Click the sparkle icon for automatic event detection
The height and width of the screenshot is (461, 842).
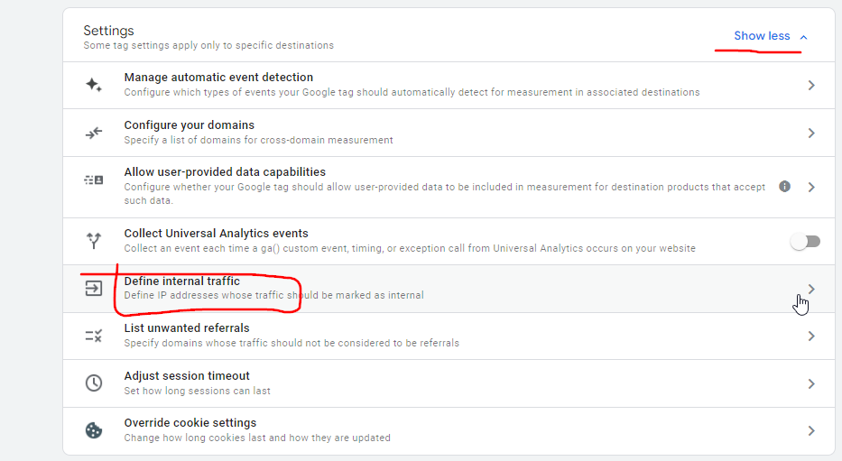(94, 85)
